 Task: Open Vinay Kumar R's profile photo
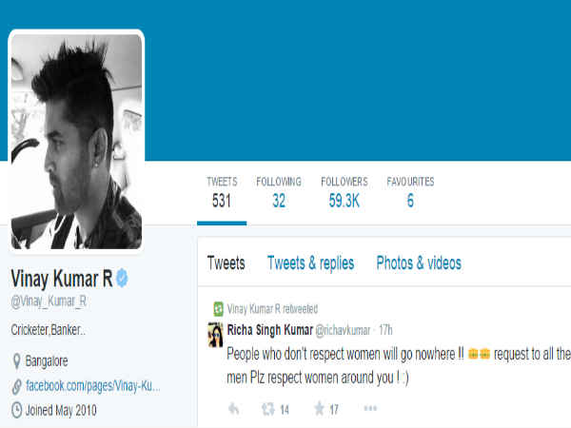[76, 142]
